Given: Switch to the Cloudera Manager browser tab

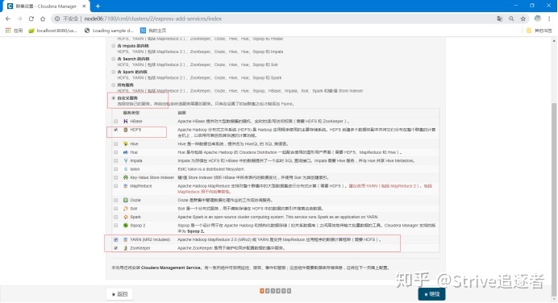Looking at the screenshot, I should pos(46,6).
